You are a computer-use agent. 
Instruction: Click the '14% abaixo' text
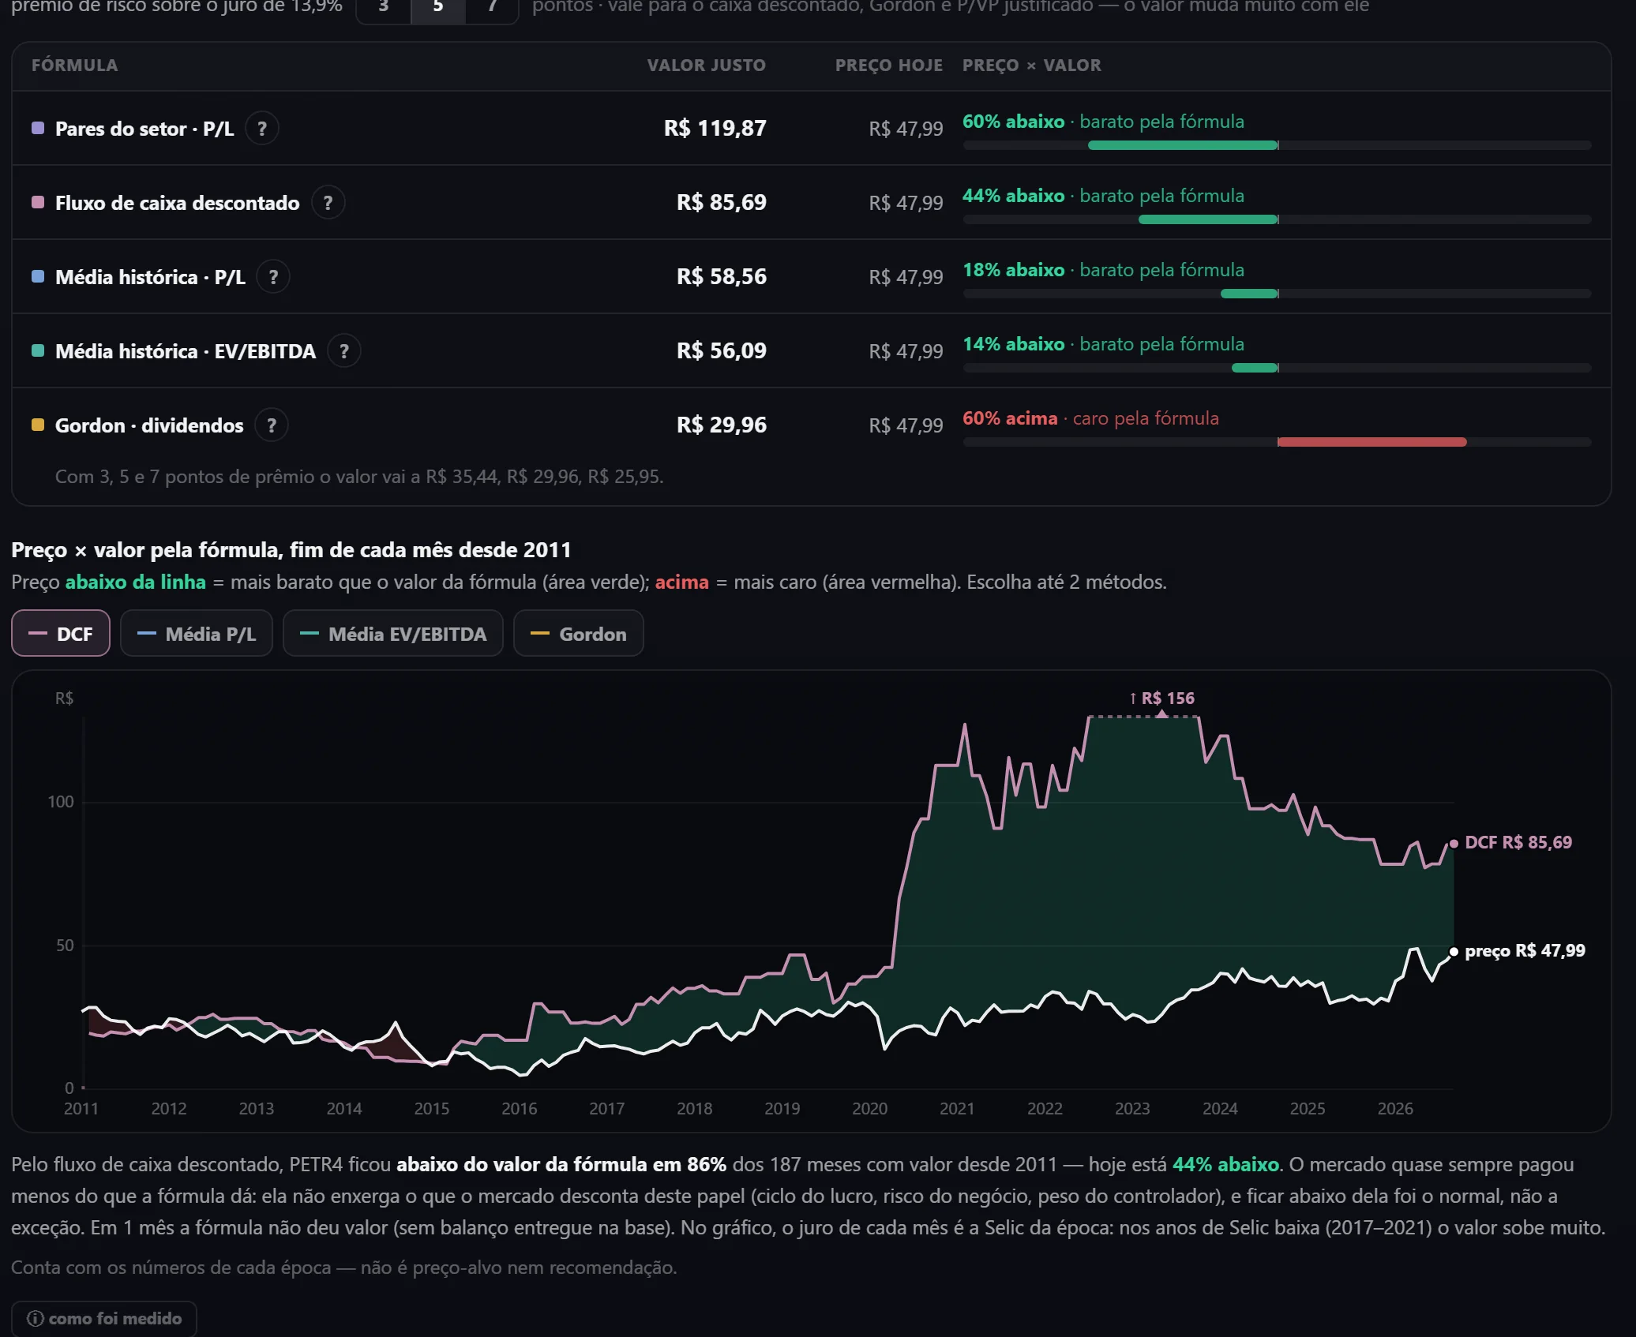tap(1014, 344)
